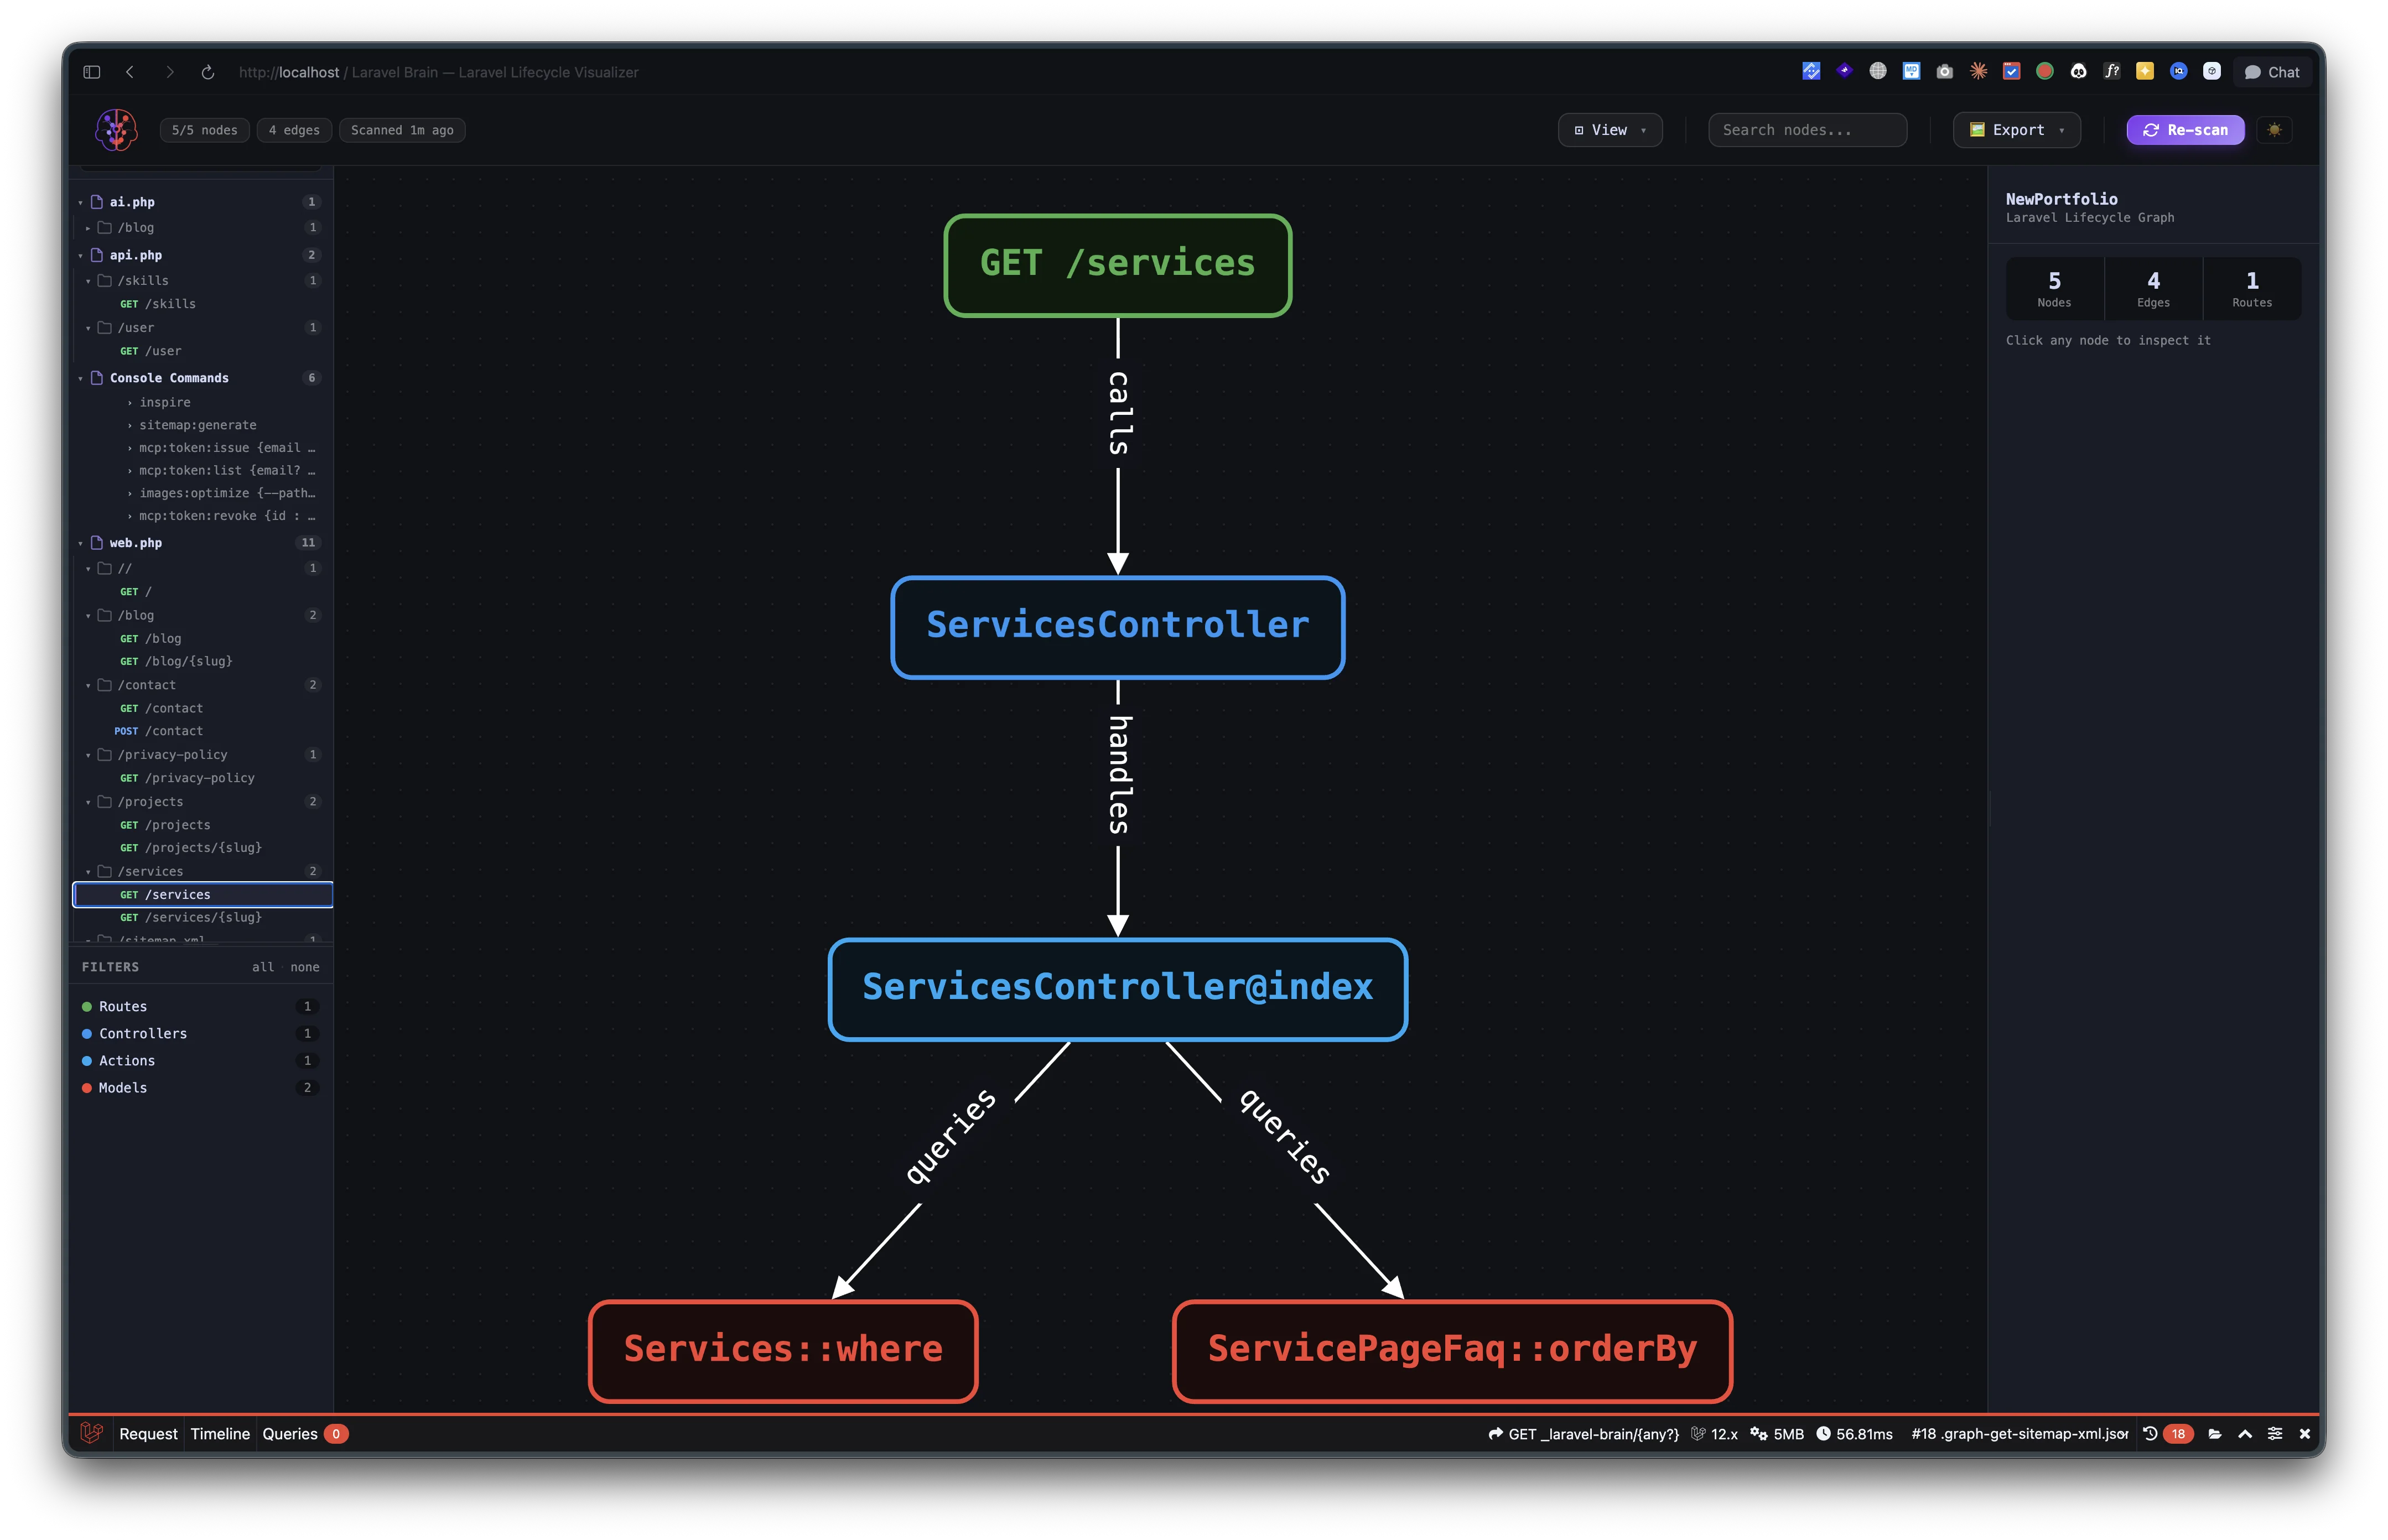The image size is (2388, 1540).
Task: Select all filters with 'all' link
Action: coord(263,967)
